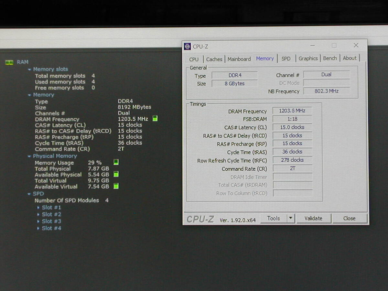The height and width of the screenshot is (291, 388).
Task: Expand Slot #4 details
Action: pyautogui.click(x=38, y=228)
